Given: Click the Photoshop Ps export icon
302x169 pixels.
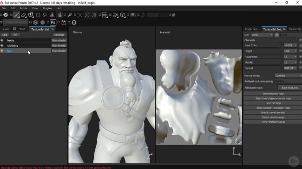Looking at the screenshot, I should [53, 23].
